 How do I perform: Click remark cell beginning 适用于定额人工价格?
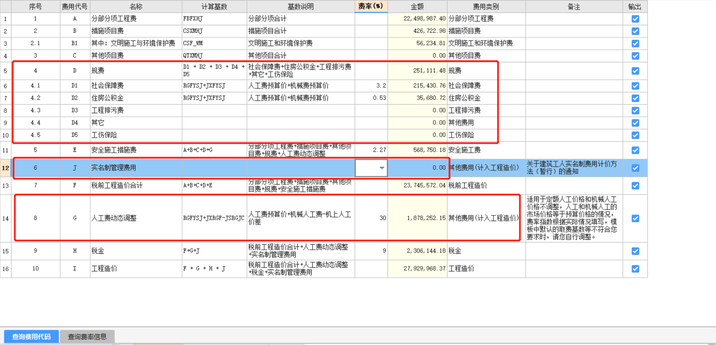(x=574, y=218)
